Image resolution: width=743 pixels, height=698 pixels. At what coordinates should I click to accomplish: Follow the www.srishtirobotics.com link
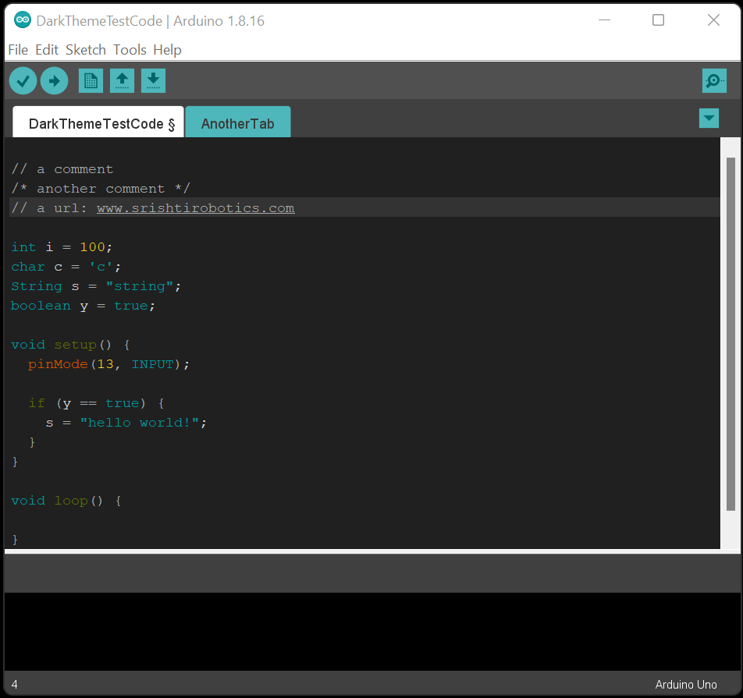point(196,208)
